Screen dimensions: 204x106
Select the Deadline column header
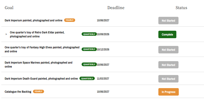[116, 8]
